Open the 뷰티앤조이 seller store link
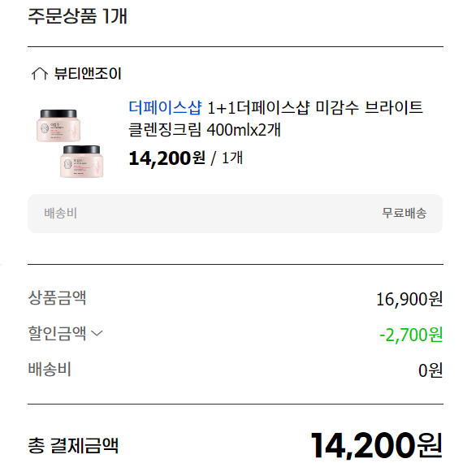Screen dimensions: 463x463 [x=88, y=73]
